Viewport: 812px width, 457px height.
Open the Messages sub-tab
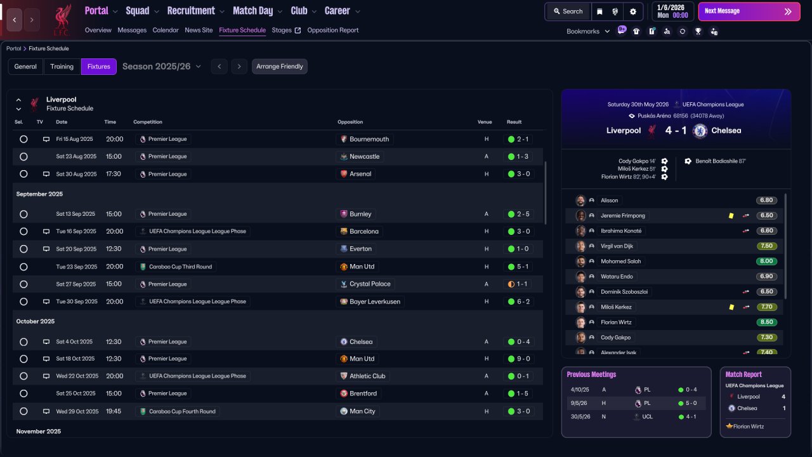coord(132,30)
